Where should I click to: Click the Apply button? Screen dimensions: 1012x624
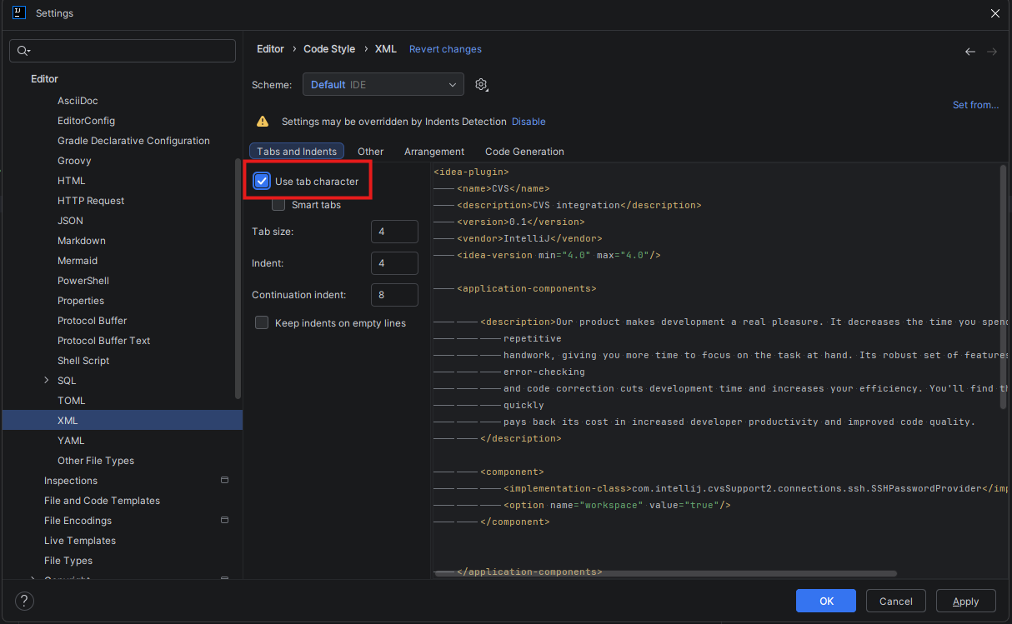click(965, 601)
